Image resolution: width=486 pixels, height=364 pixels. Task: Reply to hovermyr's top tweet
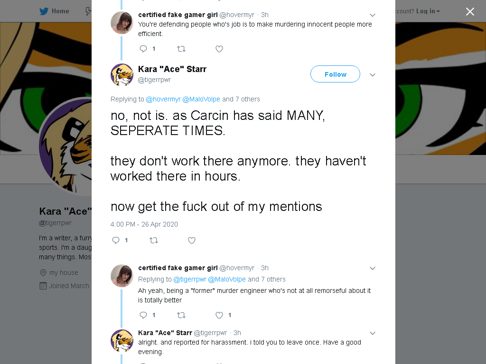coord(143,49)
